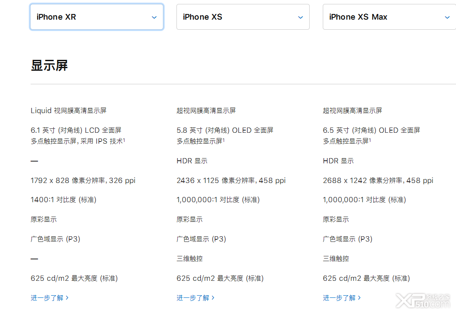Select text '2688 x 1242 像素分辨率, 458 ppi'
The height and width of the screenshot is (314, 456).
point(378,180)
